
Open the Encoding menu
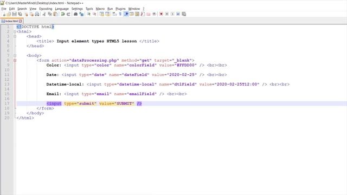pos(46,9)
